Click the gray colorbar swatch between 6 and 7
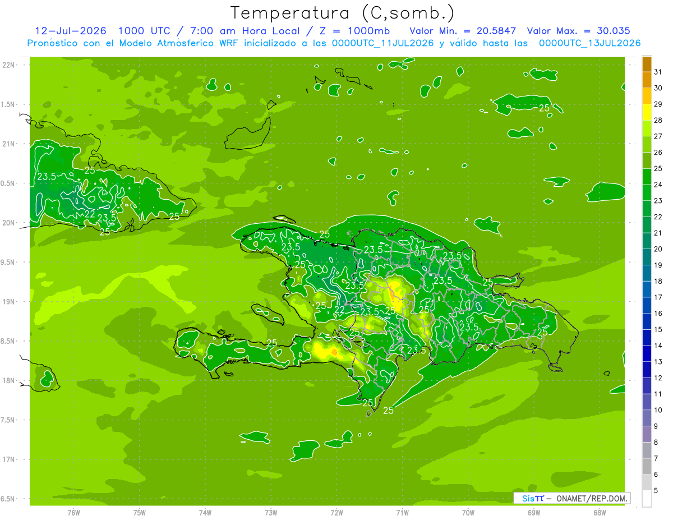 [647, 467]
